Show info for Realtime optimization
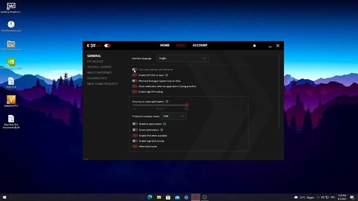Image resolution: width=358 pixels, height=201 pixels. coord(164,124)
